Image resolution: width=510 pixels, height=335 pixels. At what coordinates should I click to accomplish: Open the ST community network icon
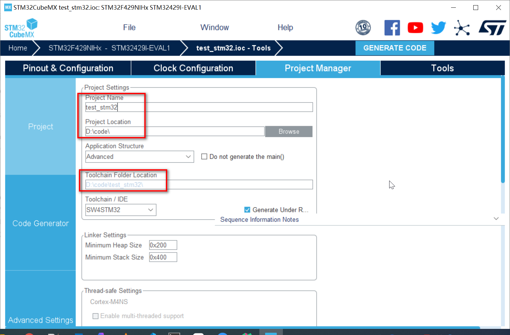click(x=462, y=28)
